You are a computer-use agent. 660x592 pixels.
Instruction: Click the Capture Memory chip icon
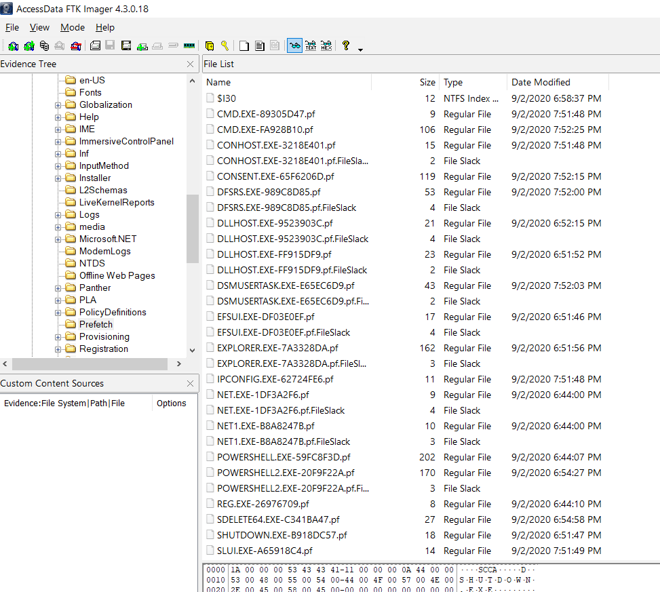coord(189,46)
